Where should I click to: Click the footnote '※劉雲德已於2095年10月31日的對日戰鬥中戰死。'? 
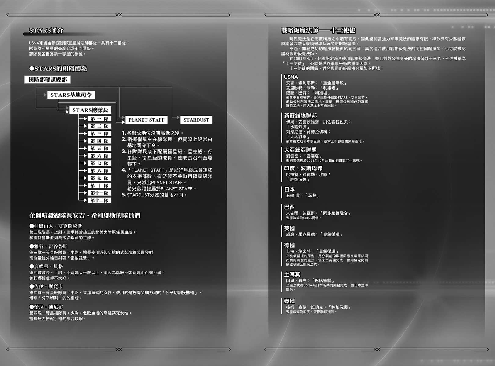[324, 160]
